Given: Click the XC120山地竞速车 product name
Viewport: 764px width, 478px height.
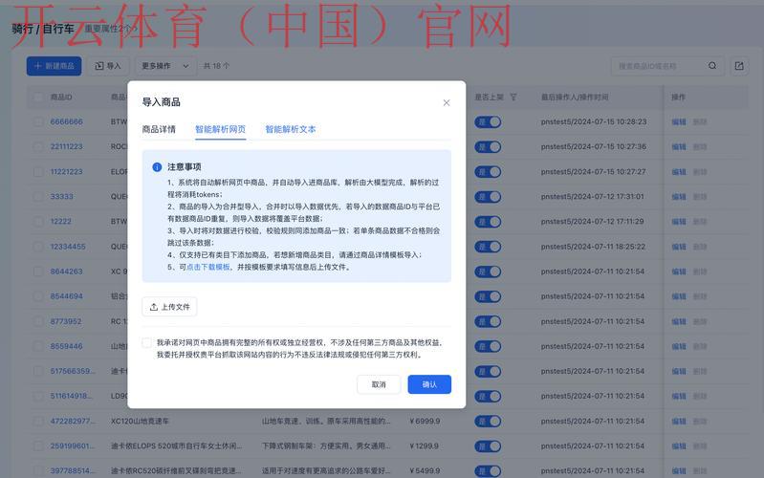Looking at the screenshot, I should (140, 421).
